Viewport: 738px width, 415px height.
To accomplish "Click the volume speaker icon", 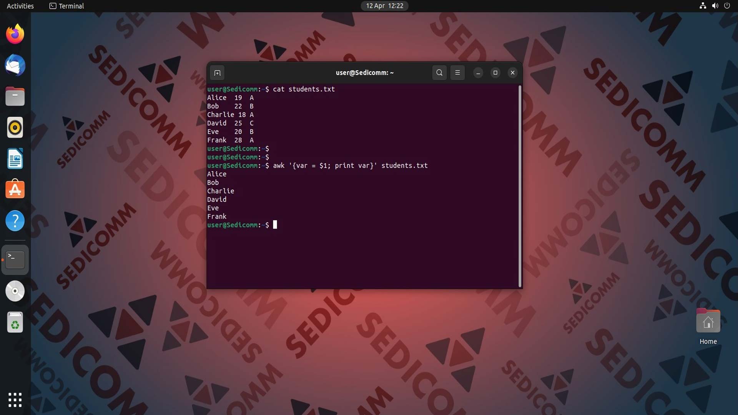I will coord(715,6).
